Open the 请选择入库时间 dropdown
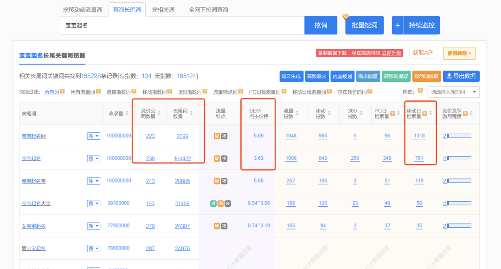The image size is (501, 269). (453, 91)
